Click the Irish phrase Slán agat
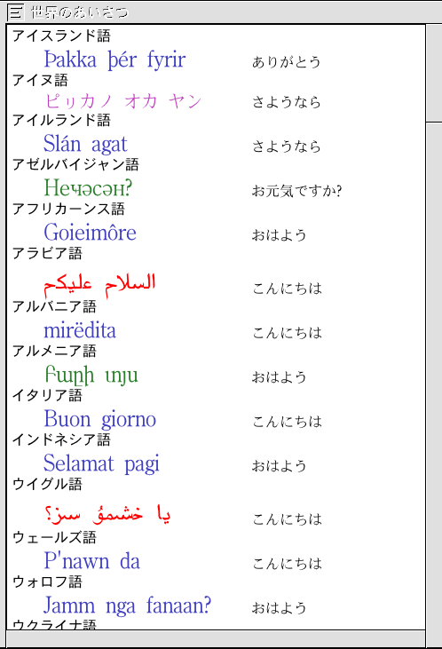This screenshot has width=442, height=649. click(85, 145)
